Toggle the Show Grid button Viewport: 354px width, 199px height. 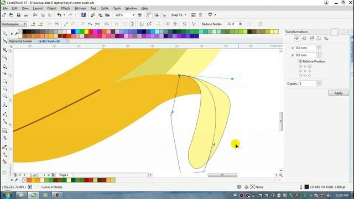click(157, 15)
